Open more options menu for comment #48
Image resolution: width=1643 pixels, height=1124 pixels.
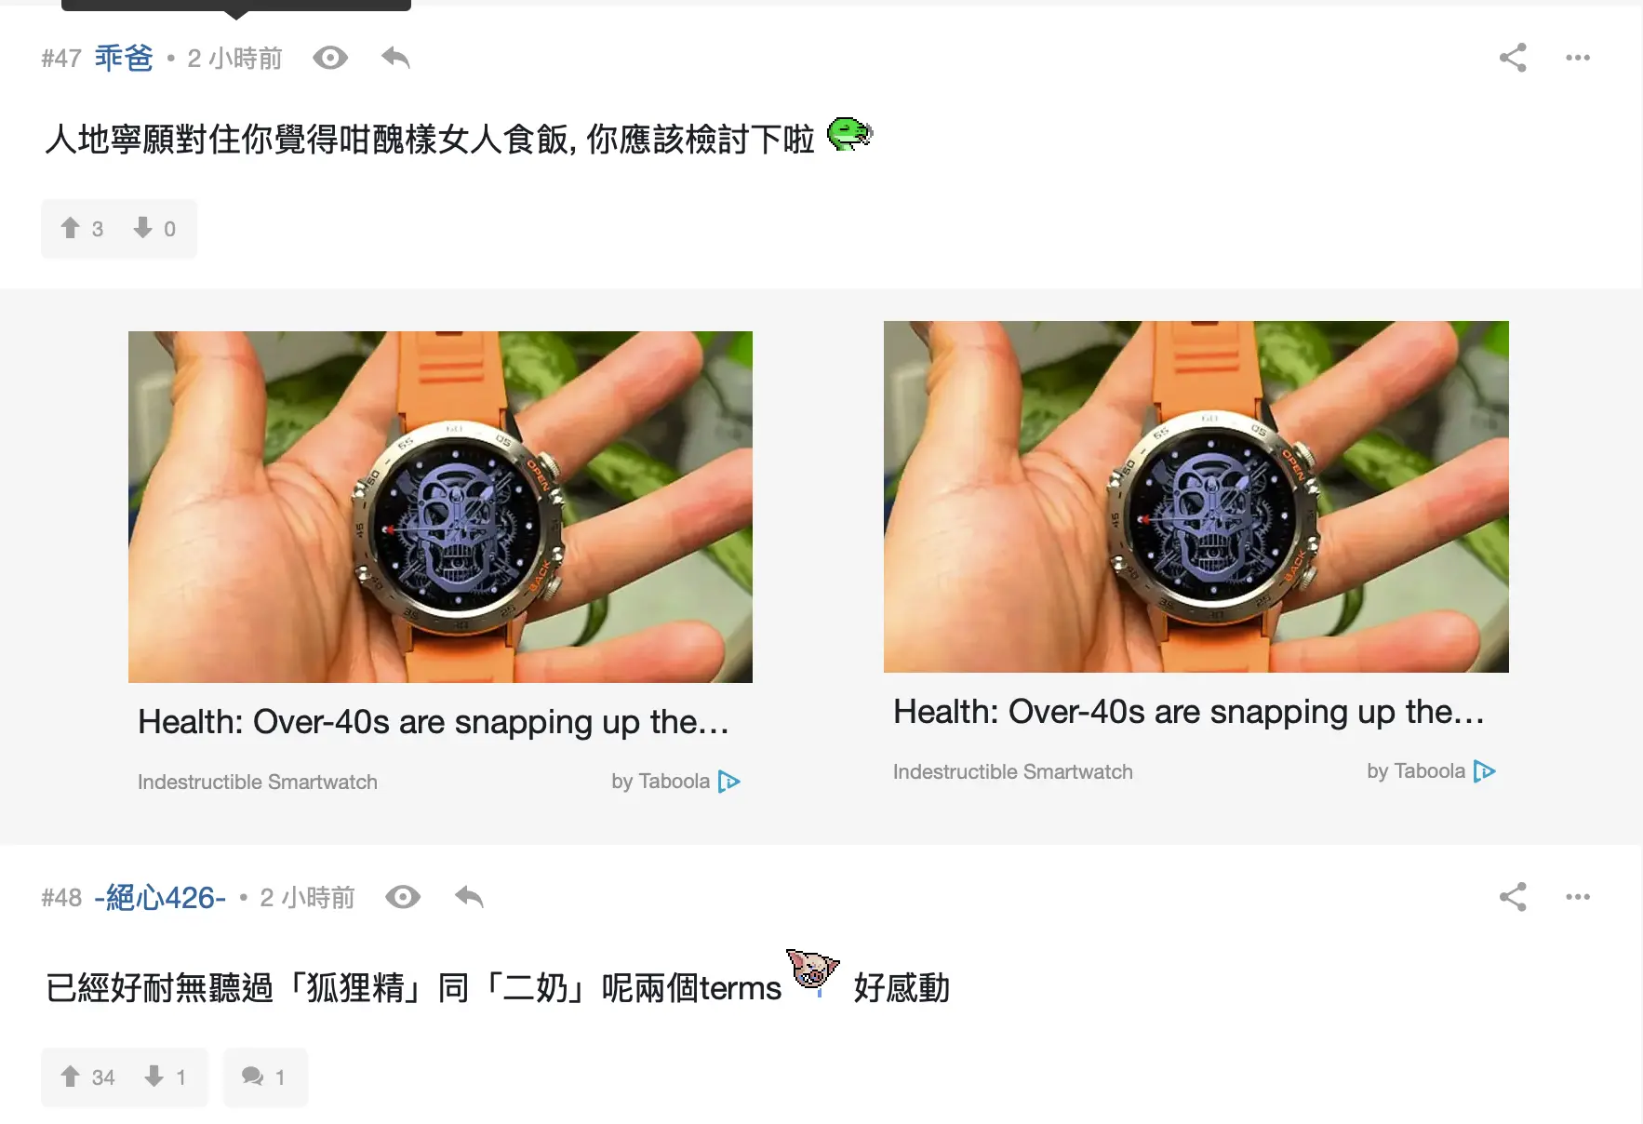pyautogui.click(x=1578, y=897)
